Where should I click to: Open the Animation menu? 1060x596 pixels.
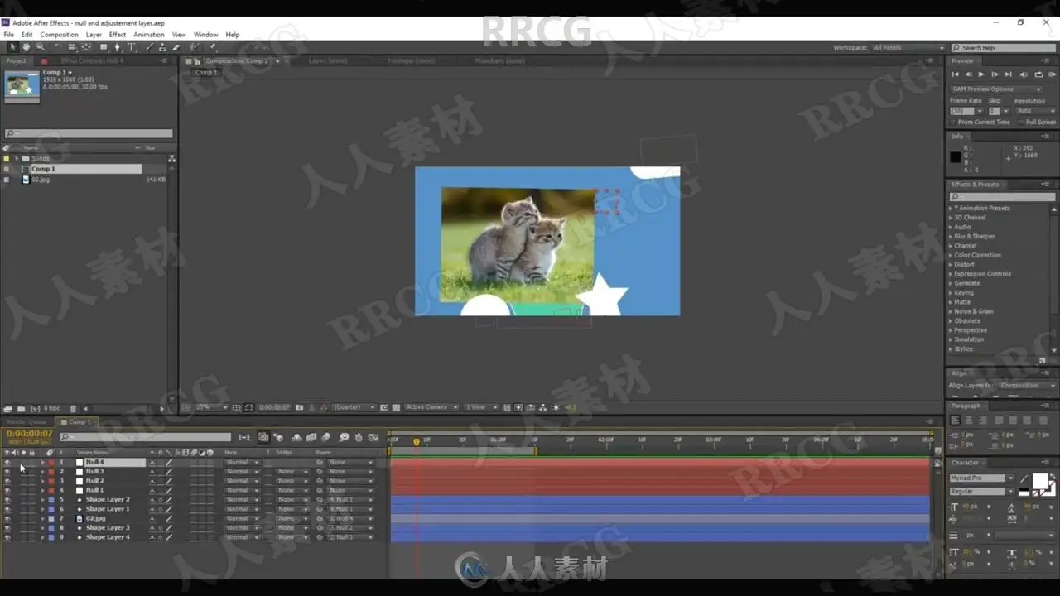(x=149, y=35)
